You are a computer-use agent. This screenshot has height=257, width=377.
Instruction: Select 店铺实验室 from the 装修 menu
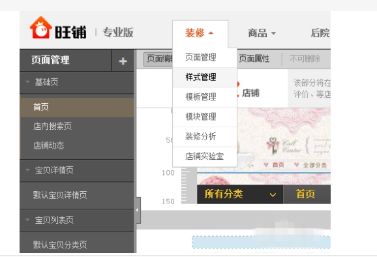pyautogui.click(x=205, y=157)
